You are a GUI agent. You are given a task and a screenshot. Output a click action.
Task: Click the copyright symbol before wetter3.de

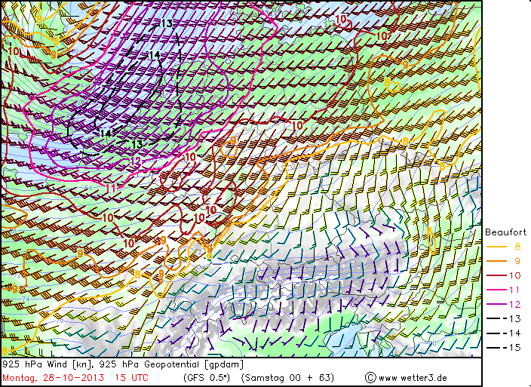click(370, 377)
